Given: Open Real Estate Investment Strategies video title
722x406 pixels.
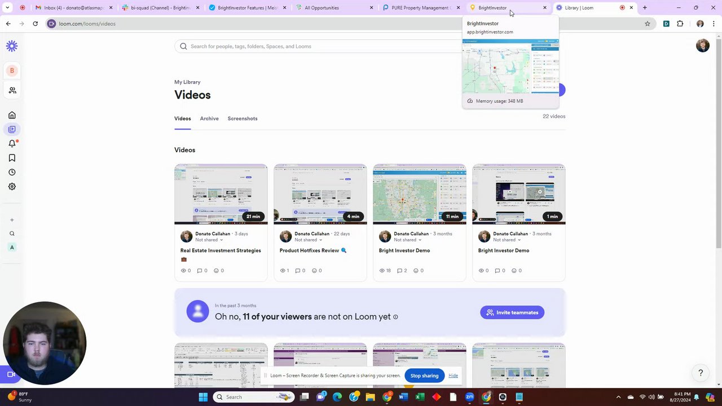Looking at the screenshot, I should point(221,250).
